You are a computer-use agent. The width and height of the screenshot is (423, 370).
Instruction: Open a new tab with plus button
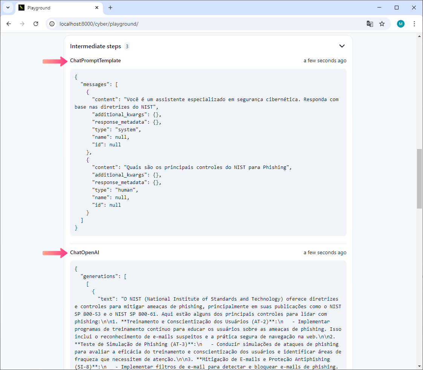tap(110, 8)
